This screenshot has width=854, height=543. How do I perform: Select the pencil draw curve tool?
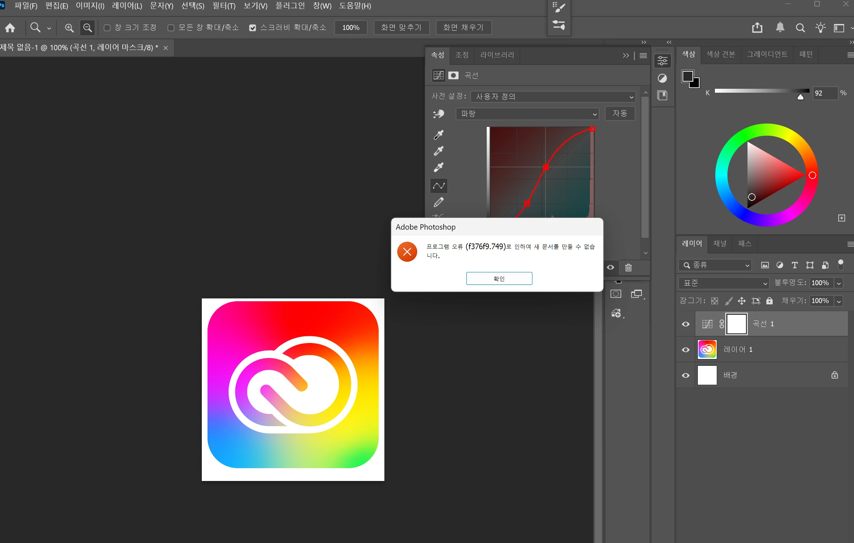(439, 203)
